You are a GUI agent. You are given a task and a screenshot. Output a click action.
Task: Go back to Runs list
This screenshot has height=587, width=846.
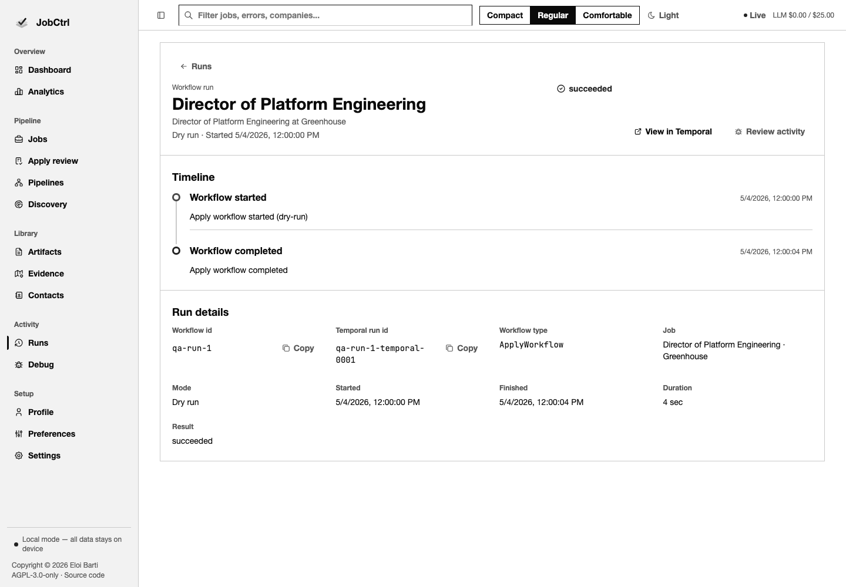tap(196, 66)
